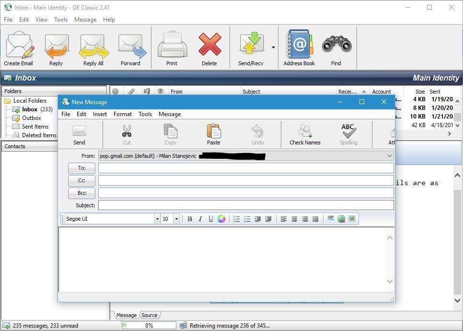This screenshot has height=331, width=463.
Task: Increase paragraph indent
Action: 268,219
